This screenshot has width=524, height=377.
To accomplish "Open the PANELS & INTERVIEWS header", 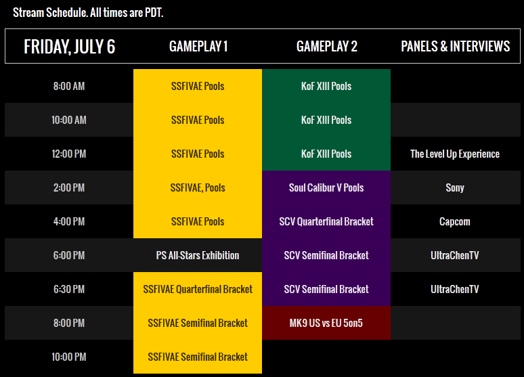I will point(455,46).
